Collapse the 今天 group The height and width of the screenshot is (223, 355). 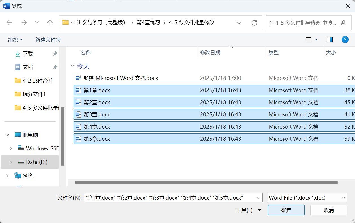click(x=73, y=66)
